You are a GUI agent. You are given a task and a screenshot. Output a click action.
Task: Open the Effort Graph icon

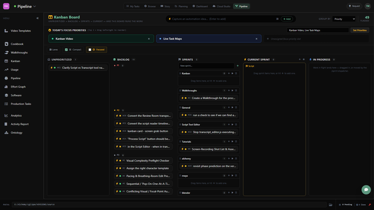6,87
